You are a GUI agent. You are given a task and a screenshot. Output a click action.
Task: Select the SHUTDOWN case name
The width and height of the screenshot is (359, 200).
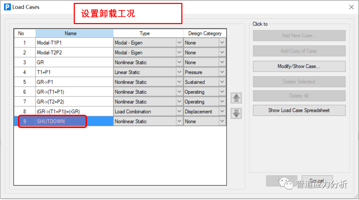[74, 121]
